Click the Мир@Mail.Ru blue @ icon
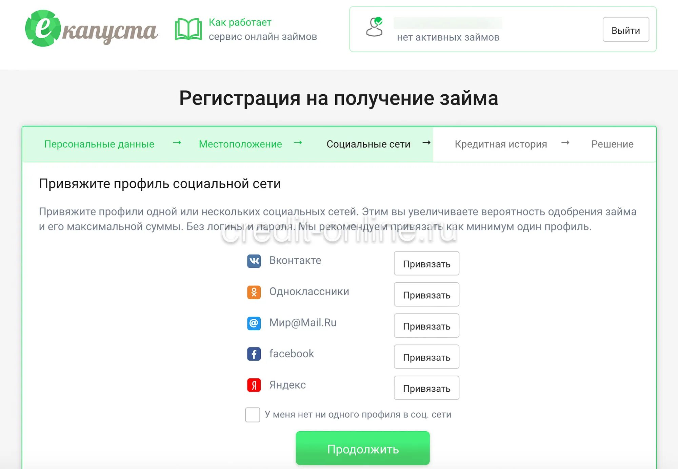Screen dimensions: 678x469 [254, 323]
